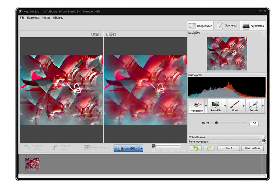The width and height of the screenshot is (280, 190).
Task: Open the Szerkeszt menu
Action: 33,18
